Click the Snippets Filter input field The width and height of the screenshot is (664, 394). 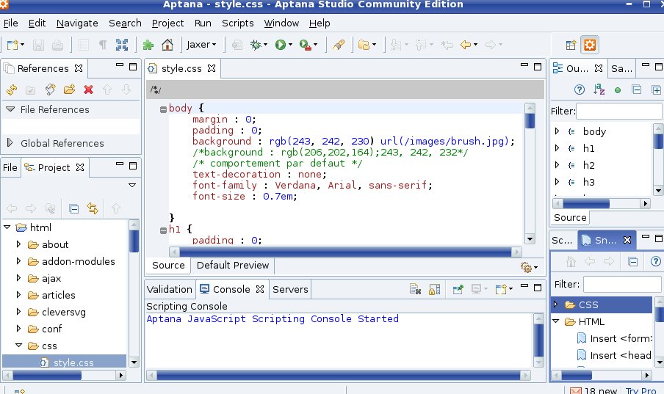(623, 285)
